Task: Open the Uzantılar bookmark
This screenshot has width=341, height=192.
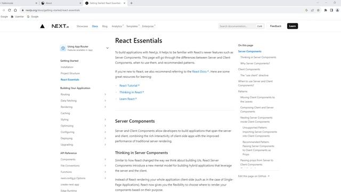Action: pos(18,17)
